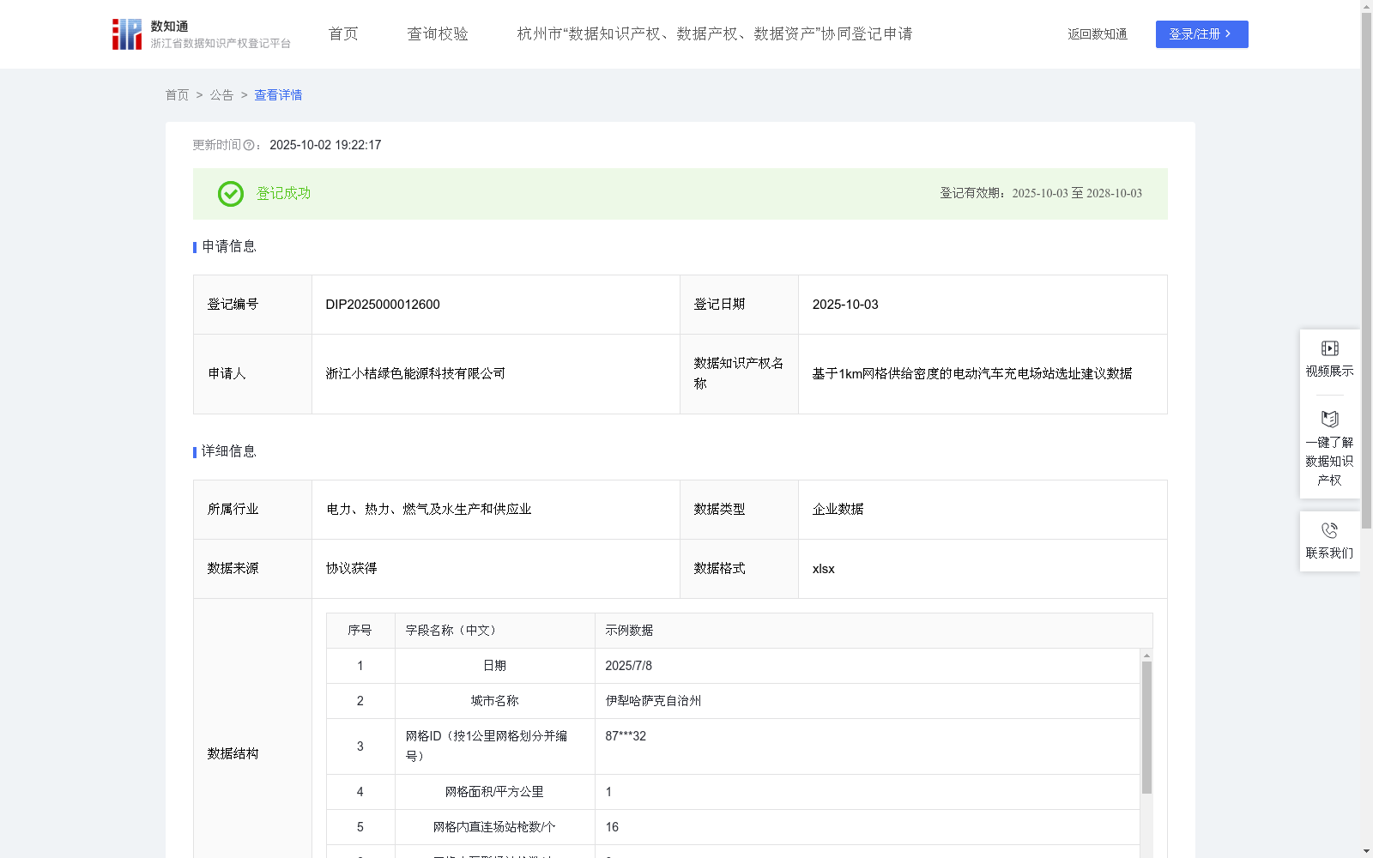
Task: Click the 查看详情 breadcrumb link
Action: pos(278,95)
